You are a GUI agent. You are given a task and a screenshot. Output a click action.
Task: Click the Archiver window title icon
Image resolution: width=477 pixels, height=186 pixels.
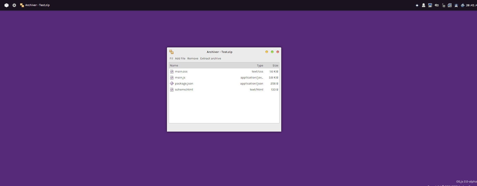coord(171,52)
